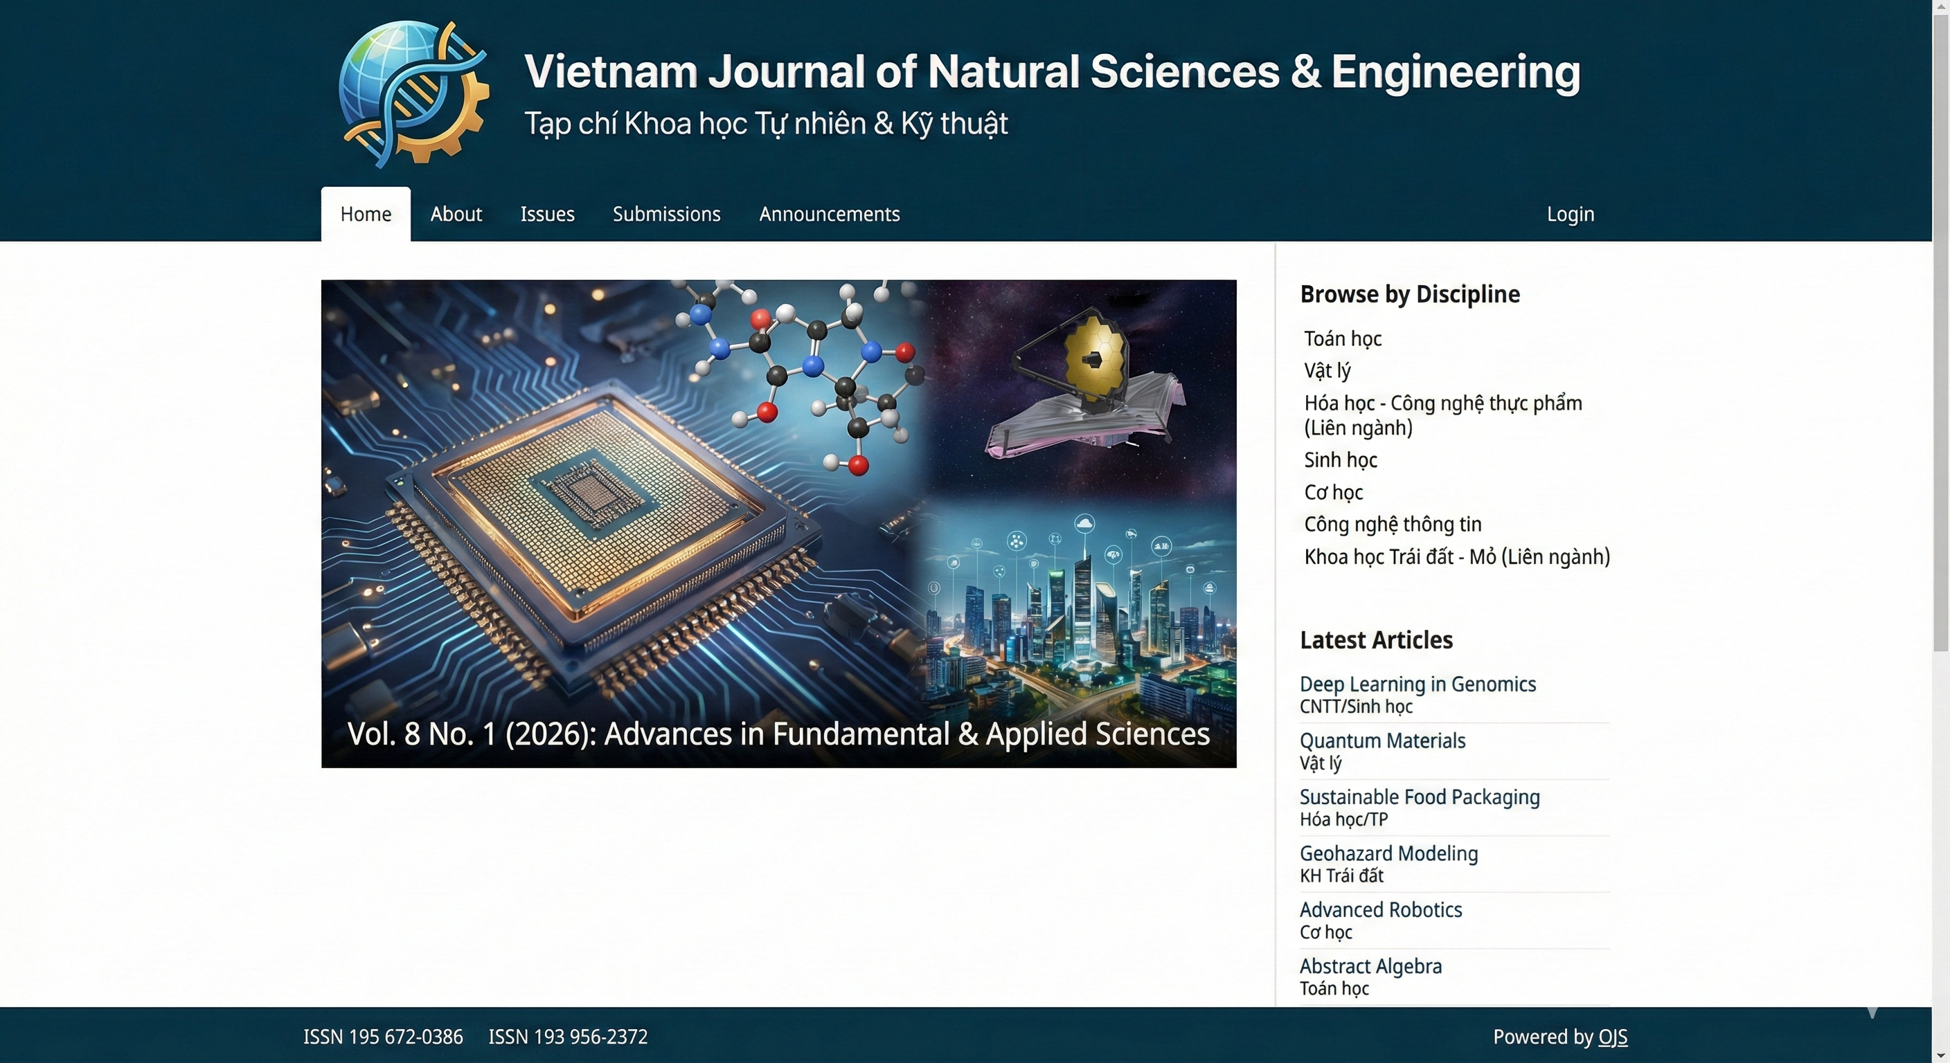Screen dimensions: 1950x1063
Task: Click the OJS link in the footer
Action: (1614, 1037)
